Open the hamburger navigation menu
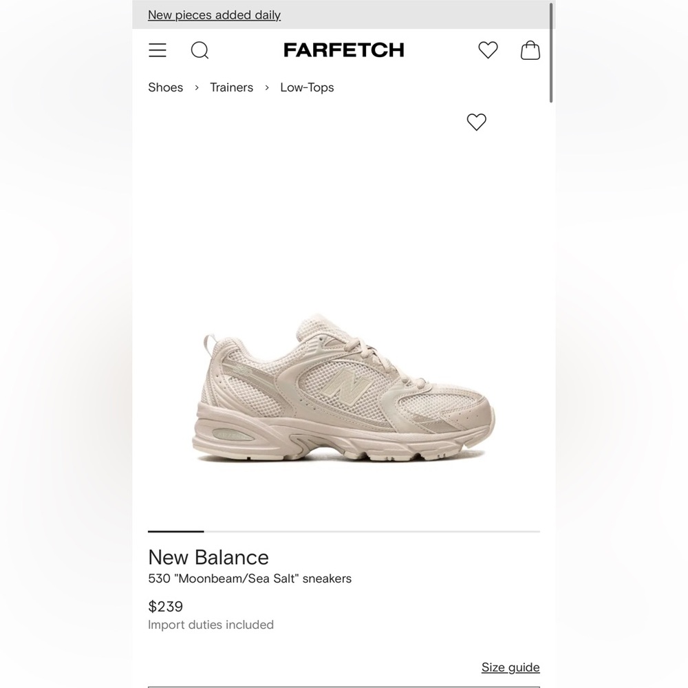Screen dimensions: 688x688 tap(158, 50)
